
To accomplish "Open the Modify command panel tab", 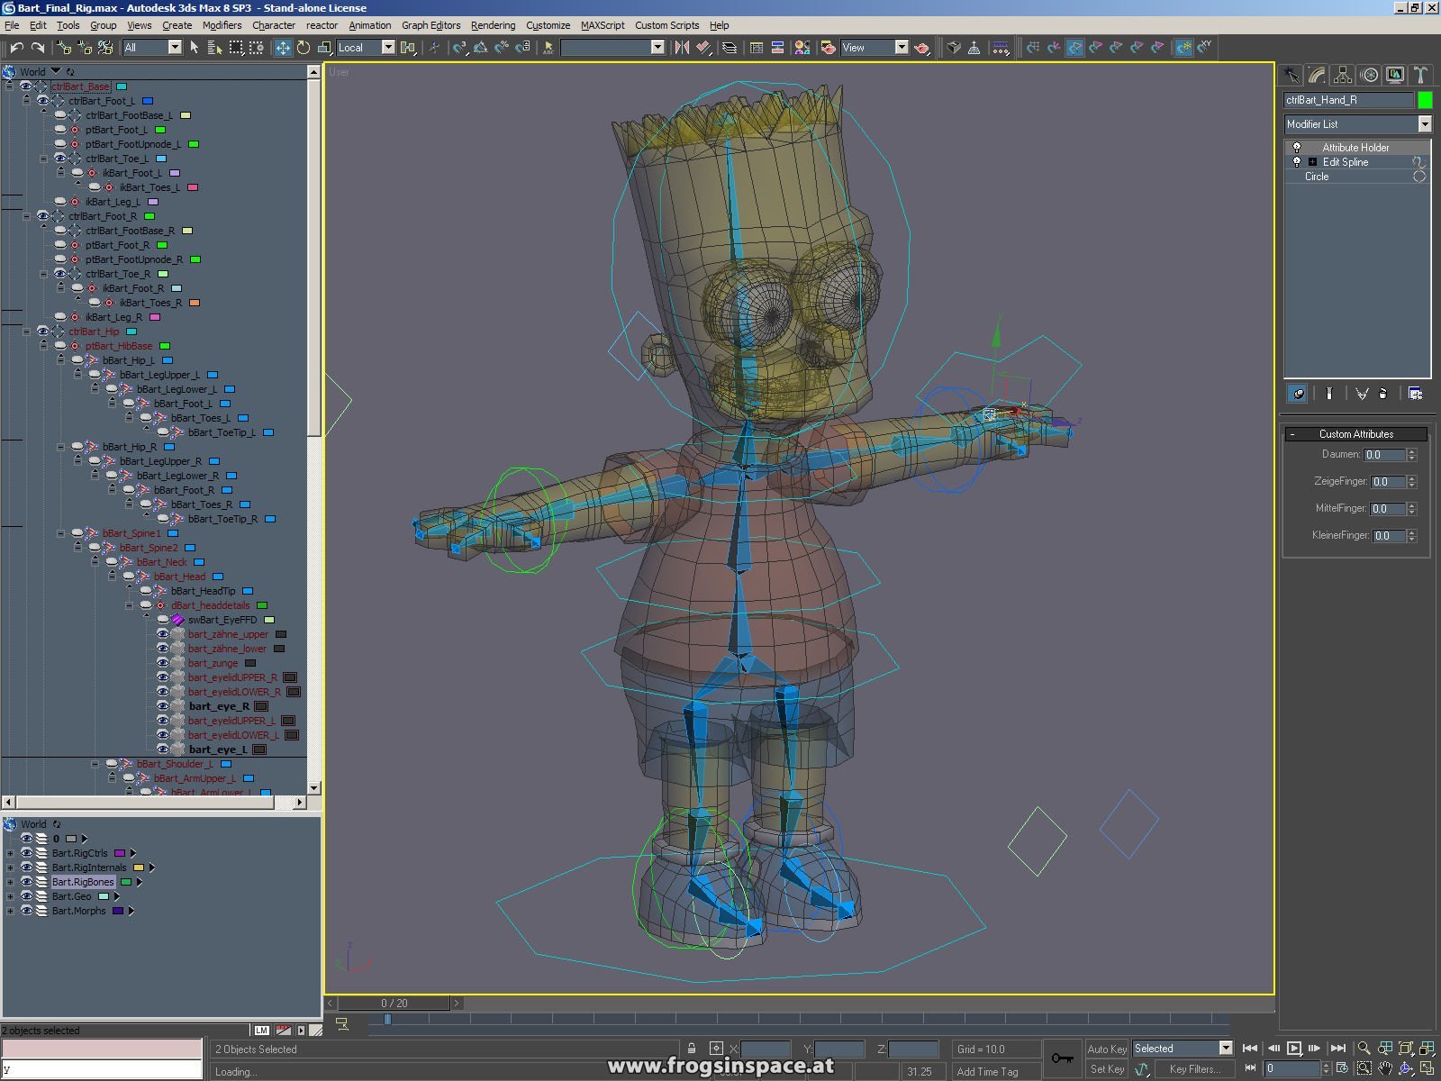I will point(1317,75).
